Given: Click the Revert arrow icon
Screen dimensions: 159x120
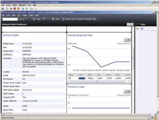Looking at the screenshot, I should click(35, 9).
